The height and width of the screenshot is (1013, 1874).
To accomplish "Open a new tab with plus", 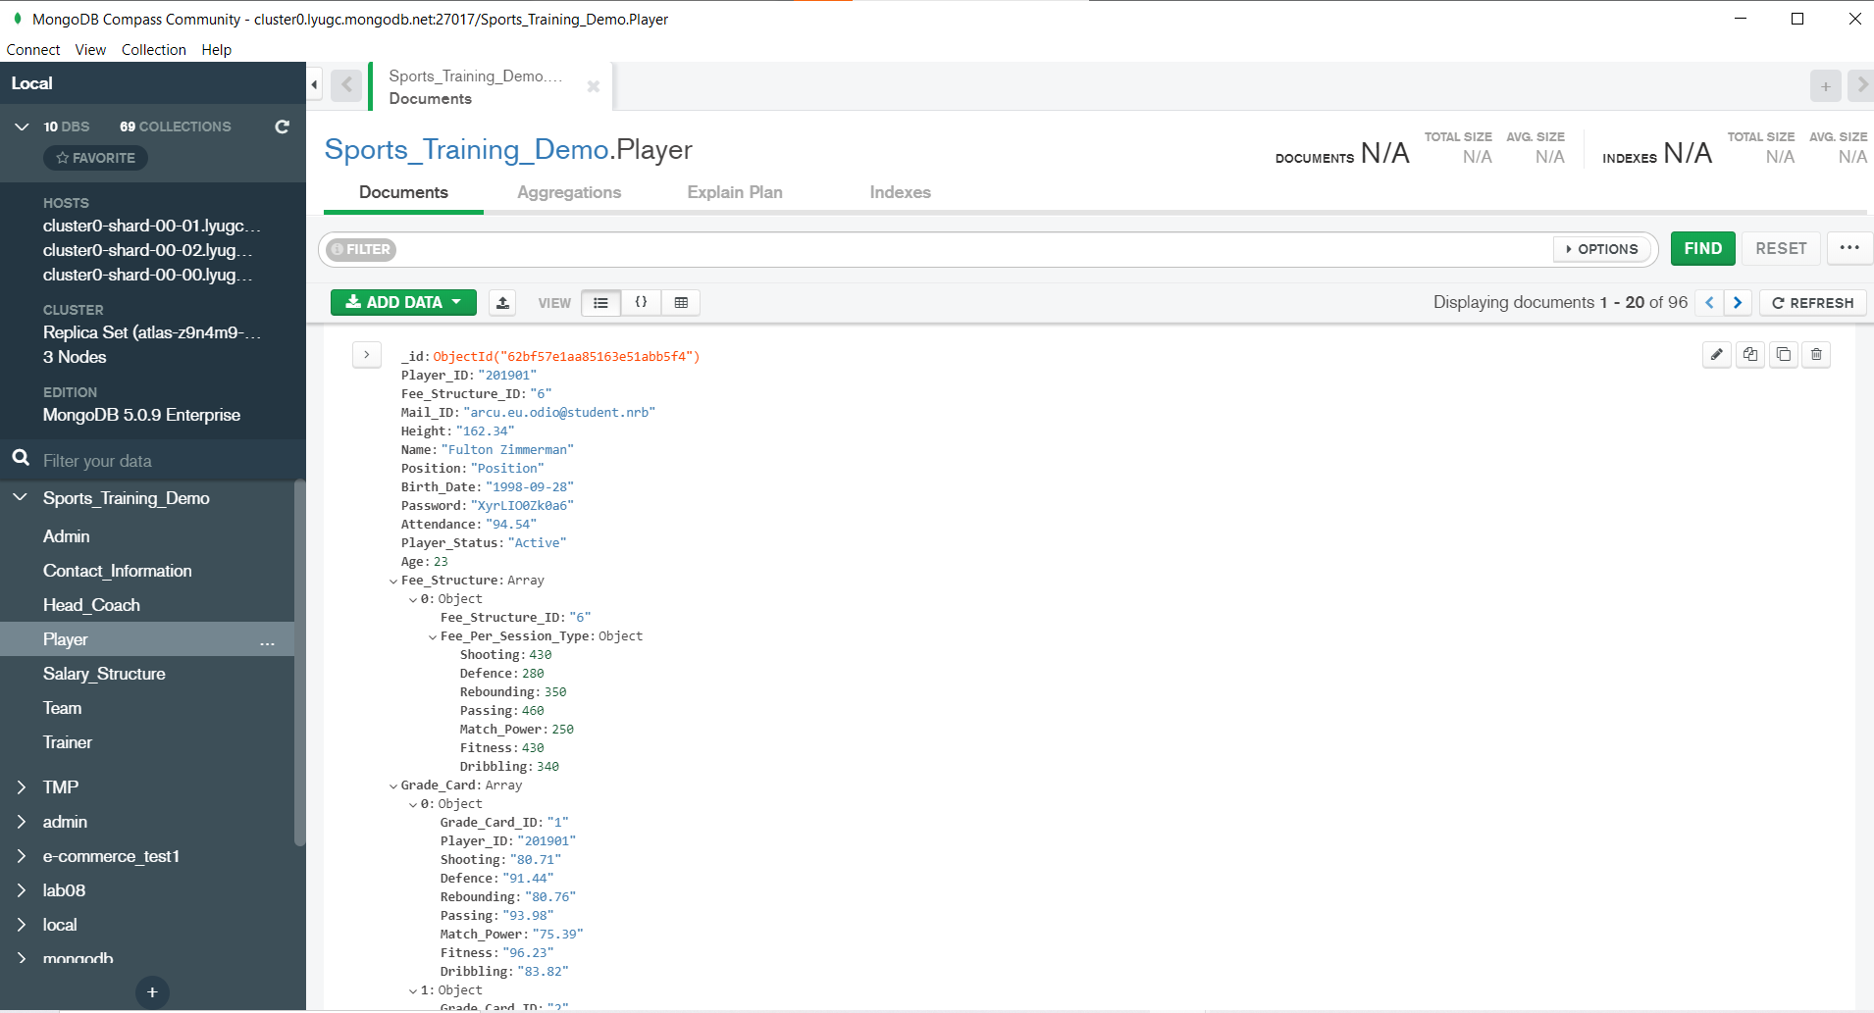I will pos(1825,86).
